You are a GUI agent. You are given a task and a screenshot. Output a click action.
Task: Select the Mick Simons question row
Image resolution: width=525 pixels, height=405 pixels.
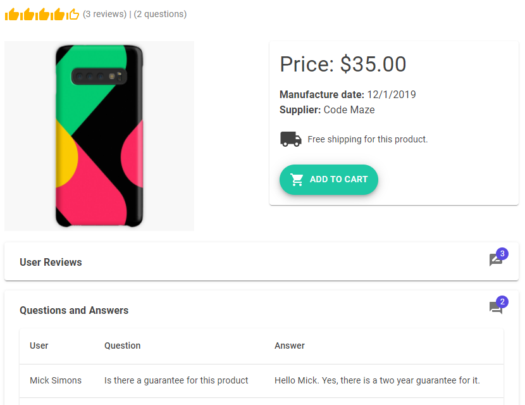pyautogui.click(x=176, y=380)
